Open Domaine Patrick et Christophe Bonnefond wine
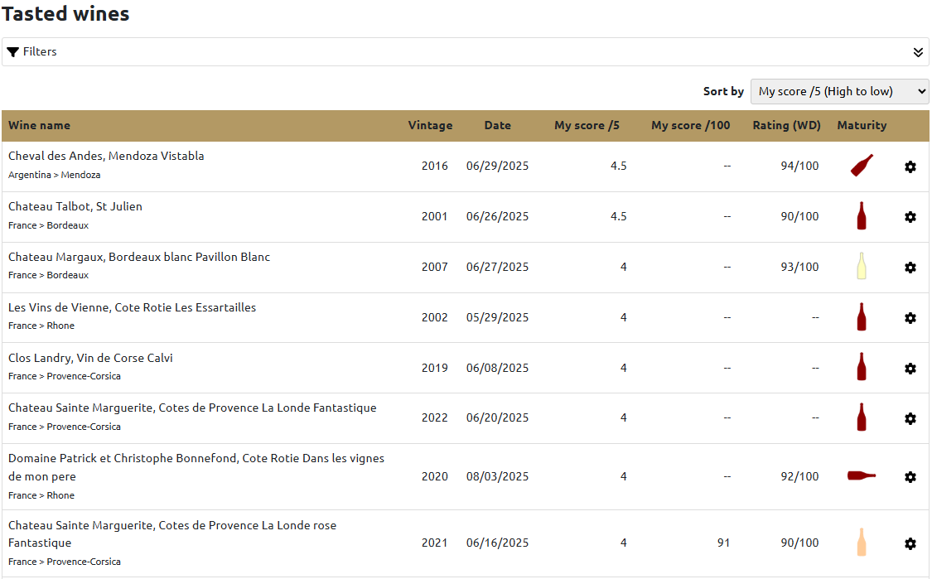This screenshot has width=932, height=579. [196, 467]
